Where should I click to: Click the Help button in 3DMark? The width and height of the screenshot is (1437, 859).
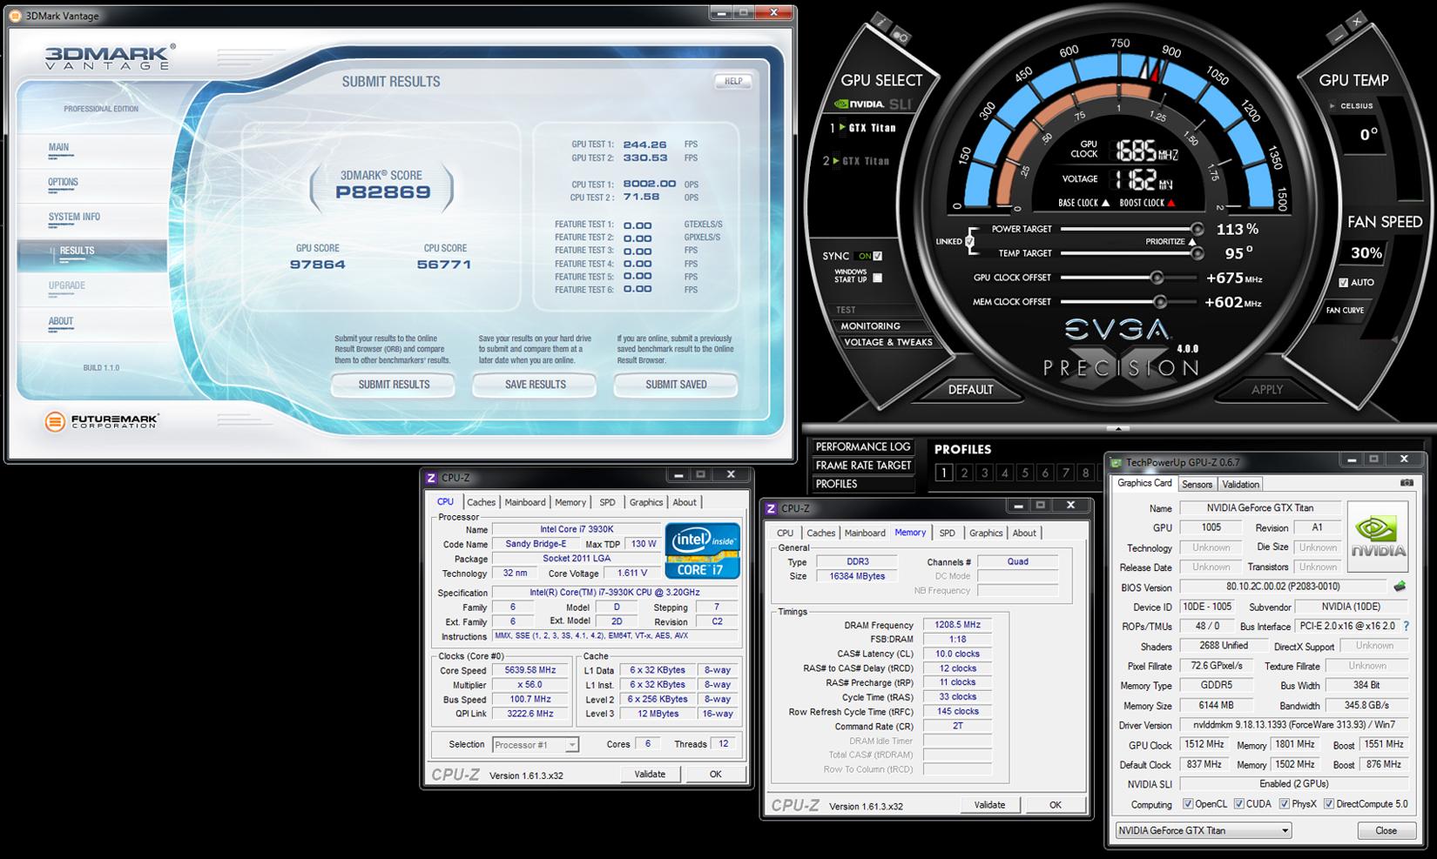(x=733, y=81)
